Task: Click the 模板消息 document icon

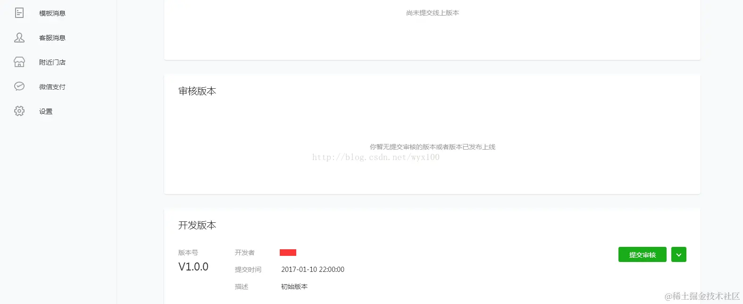Action: pos(19,13)
